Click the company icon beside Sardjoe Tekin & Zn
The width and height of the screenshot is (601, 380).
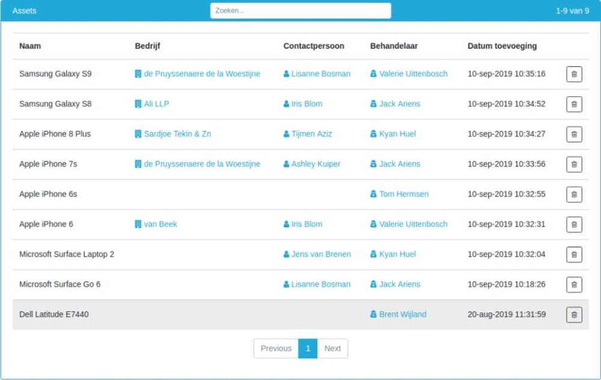point(137,134)
